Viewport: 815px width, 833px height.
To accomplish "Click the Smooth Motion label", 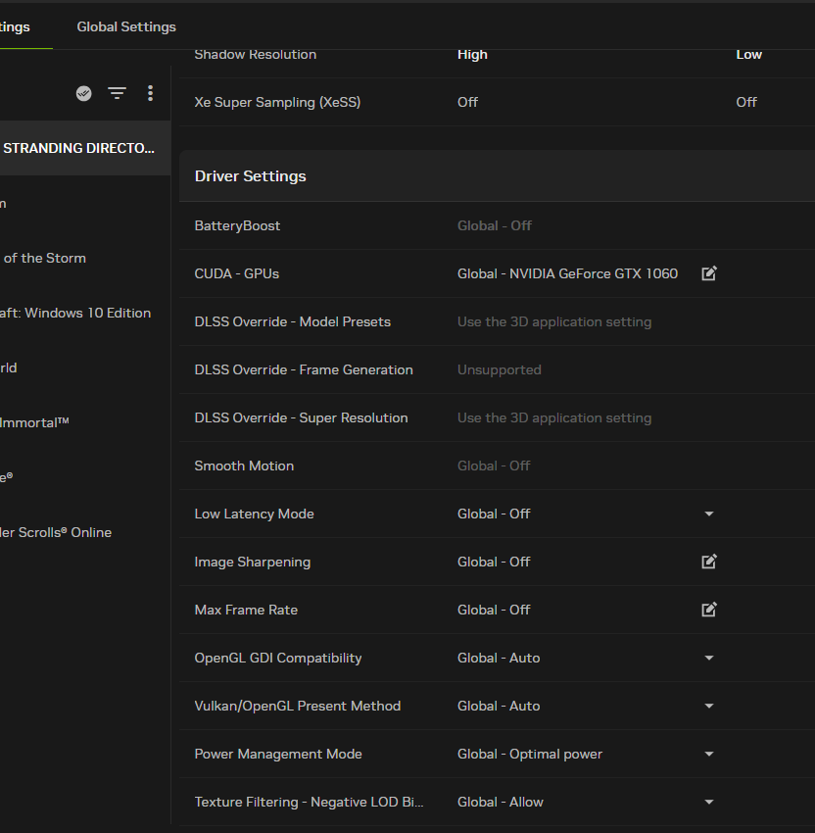I will 244,465.
